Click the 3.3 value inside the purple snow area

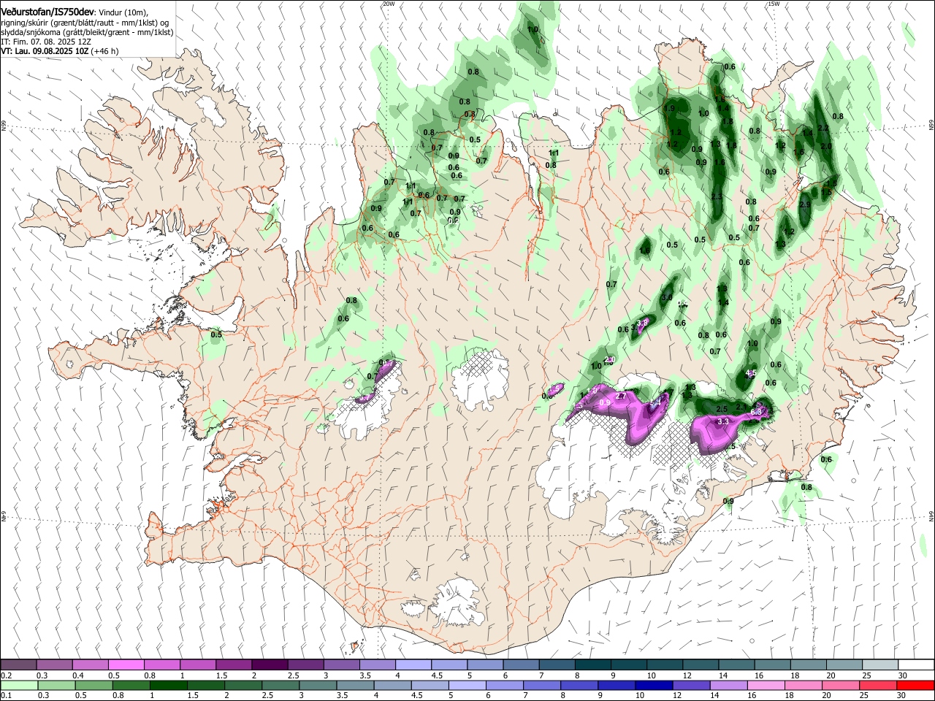pos(724,421)
